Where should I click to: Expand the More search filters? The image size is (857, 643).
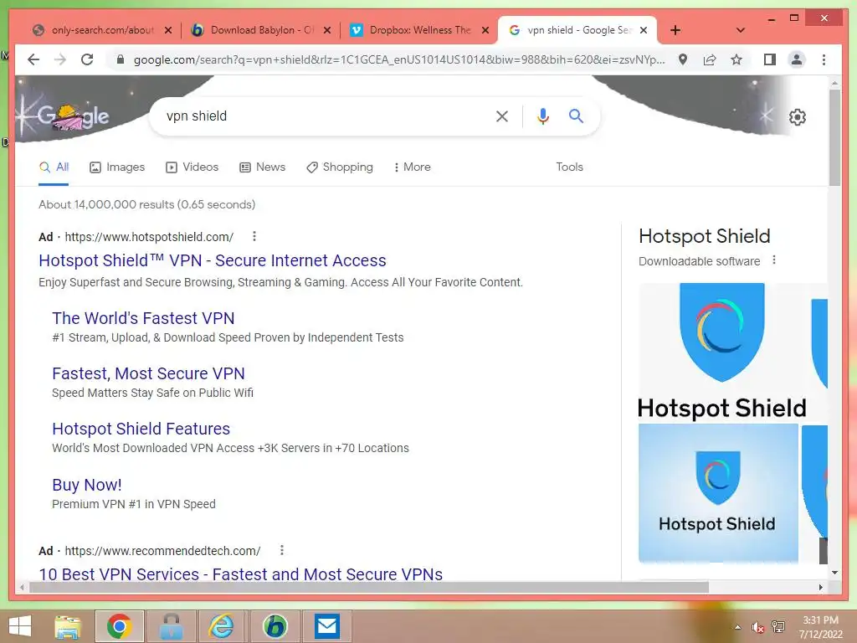(x=412, y=167)
